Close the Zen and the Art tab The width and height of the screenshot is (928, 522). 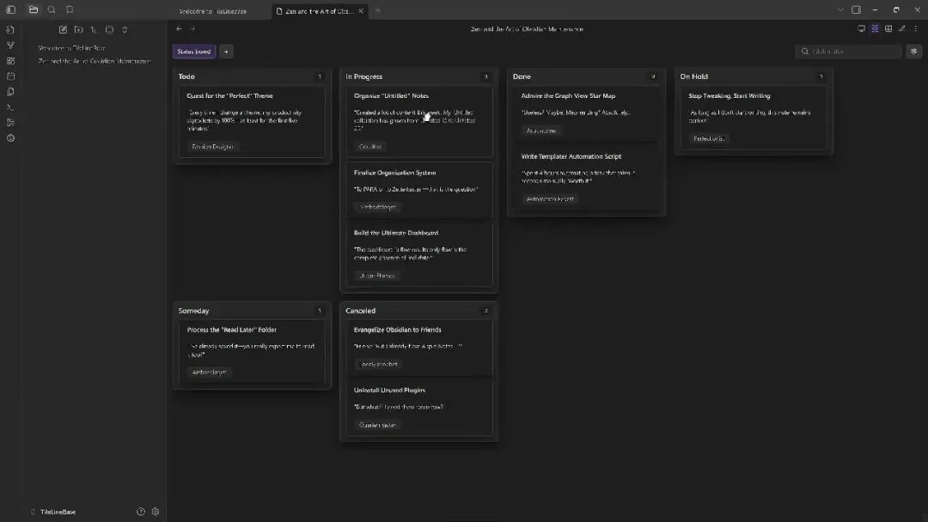(x=360, y=10)
